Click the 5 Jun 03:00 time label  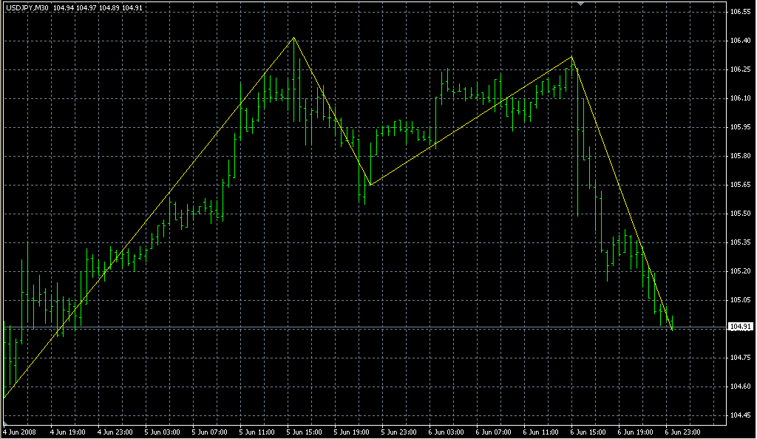click(163, 432)
